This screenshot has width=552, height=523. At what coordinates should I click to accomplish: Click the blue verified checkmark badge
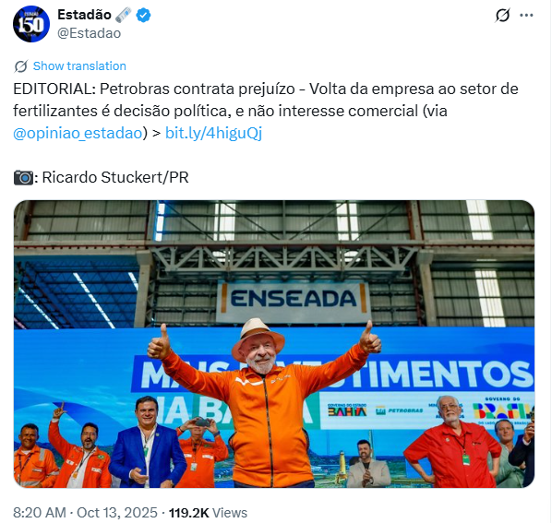143,15
